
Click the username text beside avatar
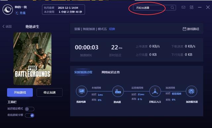[21, 7]
